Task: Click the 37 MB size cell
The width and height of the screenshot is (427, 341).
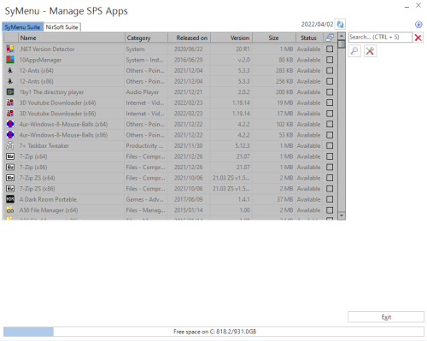Action: [x=285, y=199]
